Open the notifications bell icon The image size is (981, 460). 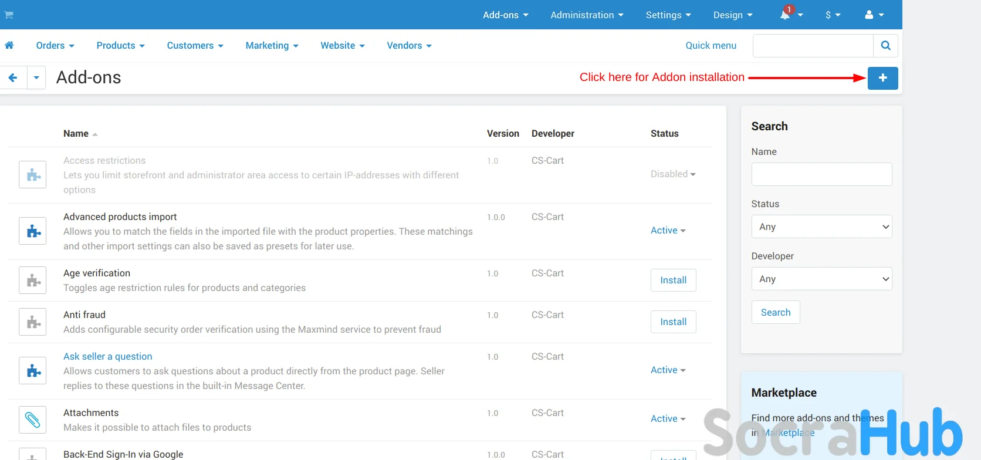(785, 15)
